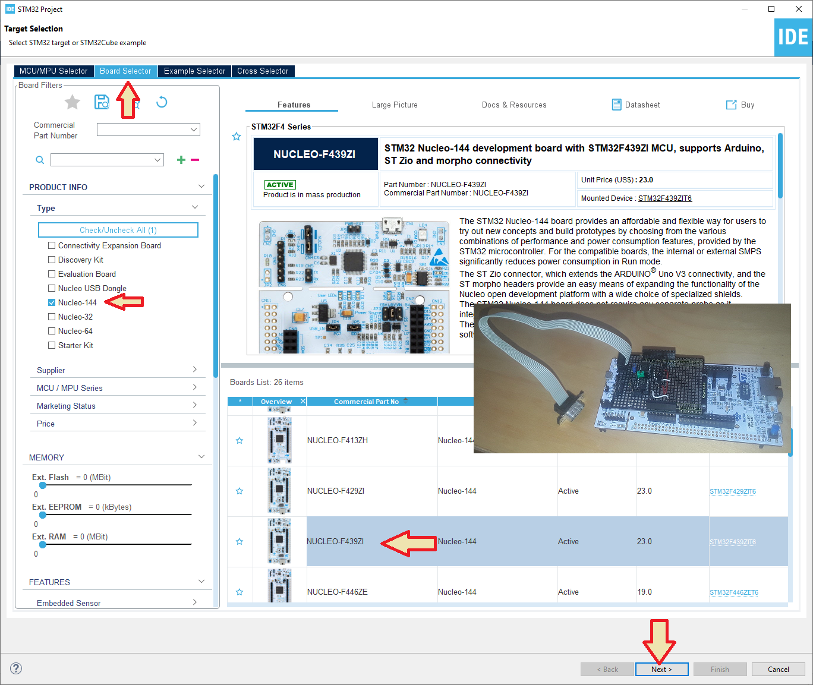Image resolution: width=813 pixels, height=685 pixels.
Task: Open the Docs & Resources tab
Action: [514, 105]
